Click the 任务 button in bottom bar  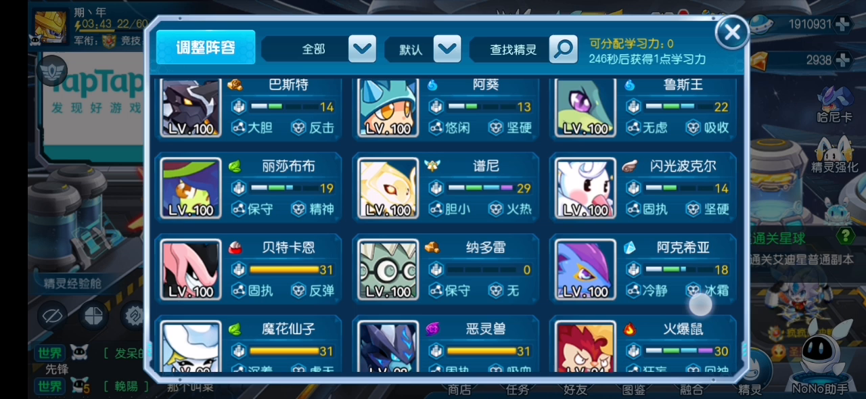pos(518,390)
